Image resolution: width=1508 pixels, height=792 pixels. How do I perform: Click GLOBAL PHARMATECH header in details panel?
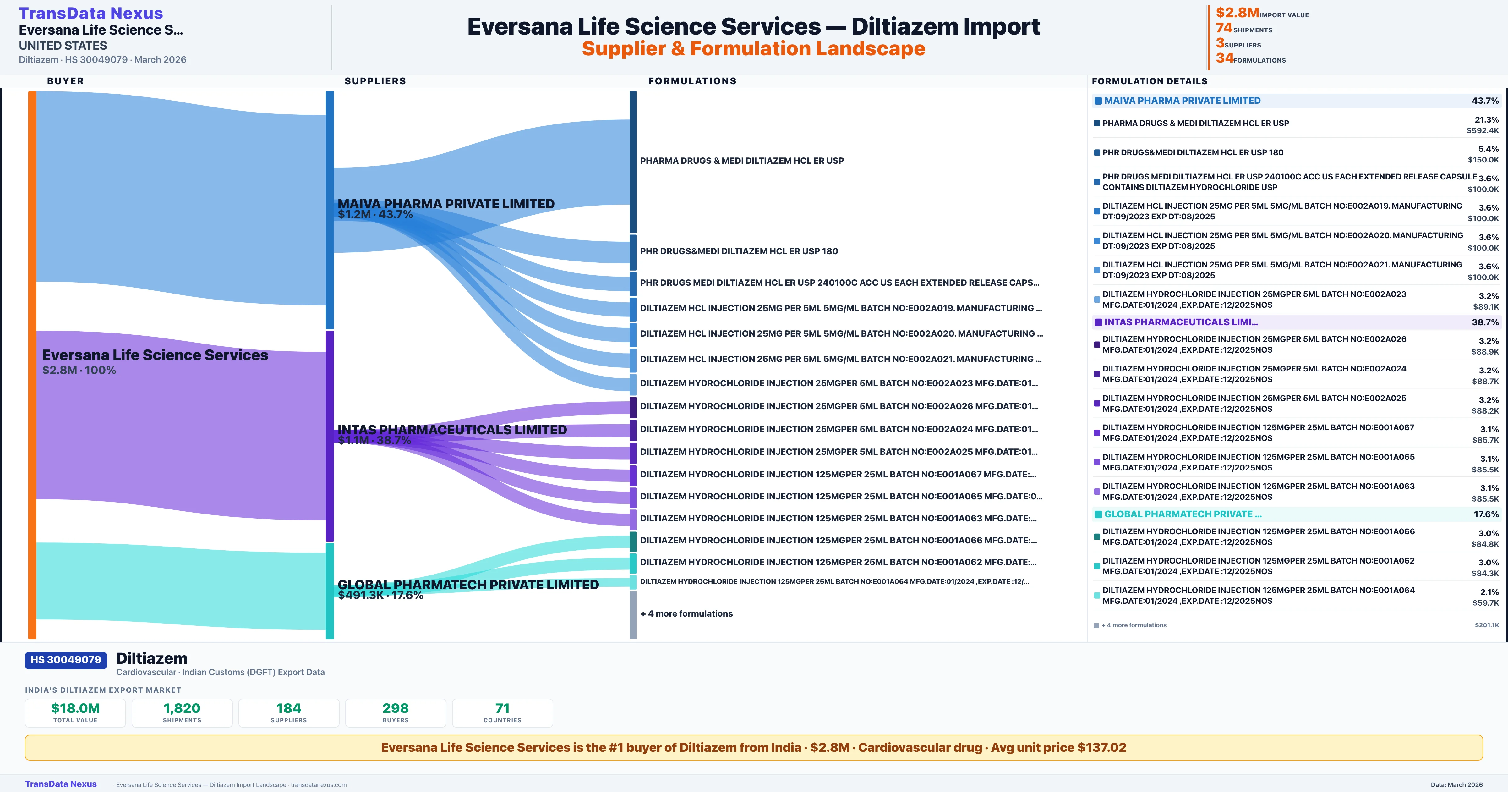[x=1183, y=514]
